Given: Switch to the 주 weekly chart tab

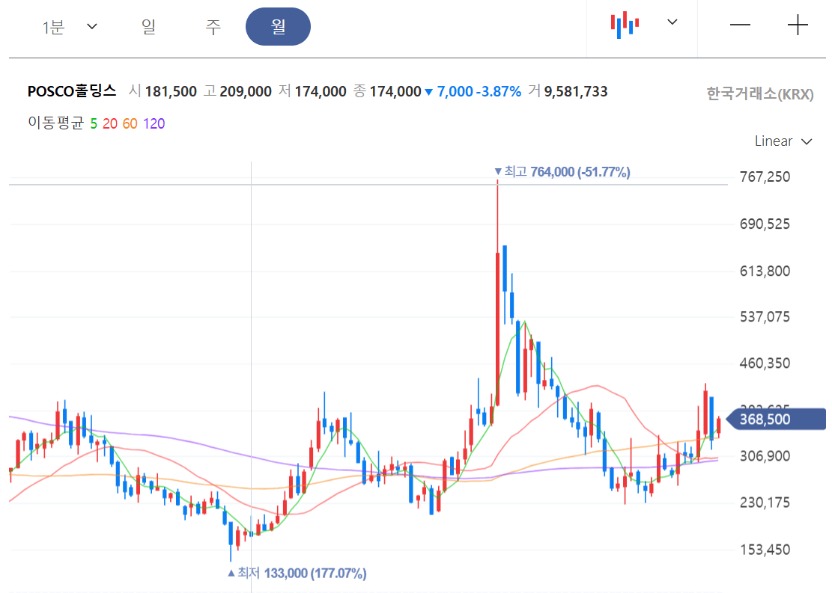Looking at the screenshot, I should [213, 26].
